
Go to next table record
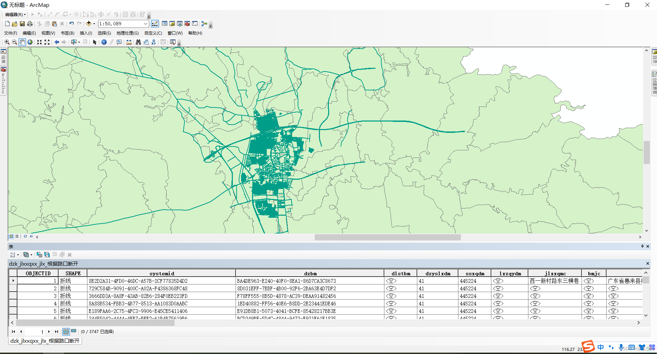(x=49, y=331)
